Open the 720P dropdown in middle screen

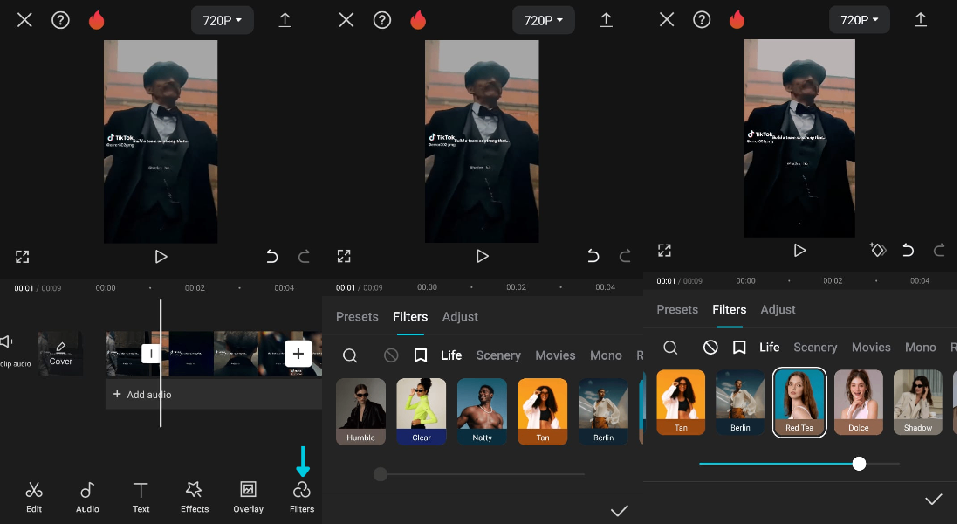(543, 20)
